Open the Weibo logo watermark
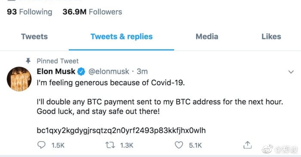 pyautogui.click(x=267, y=149)
